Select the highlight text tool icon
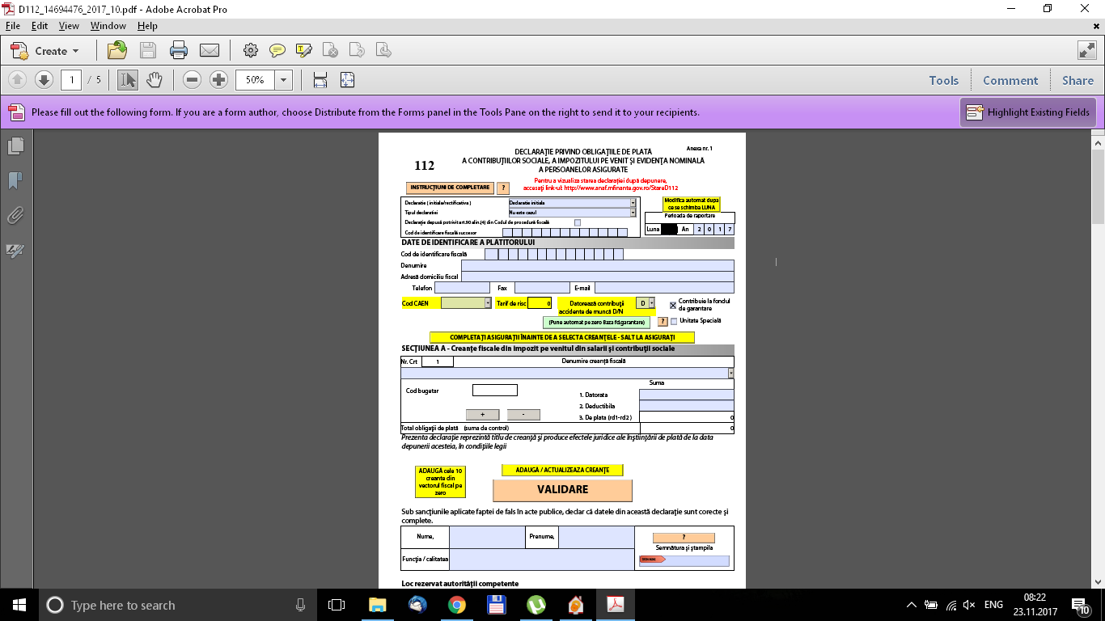1105x621 pixels. click(x=304, y=50)
